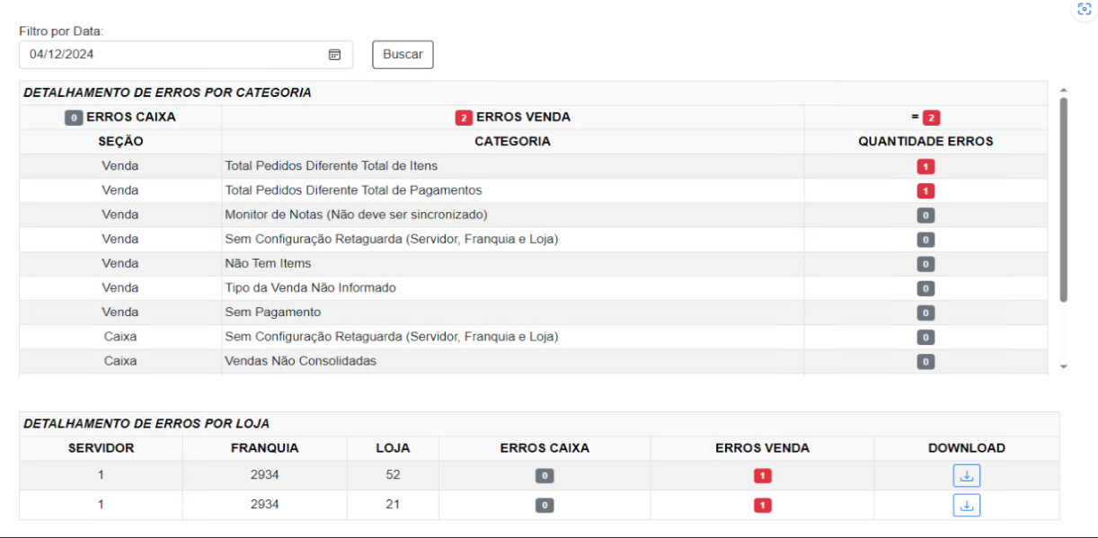Download errors for loja 52

(x=966, y=476)
